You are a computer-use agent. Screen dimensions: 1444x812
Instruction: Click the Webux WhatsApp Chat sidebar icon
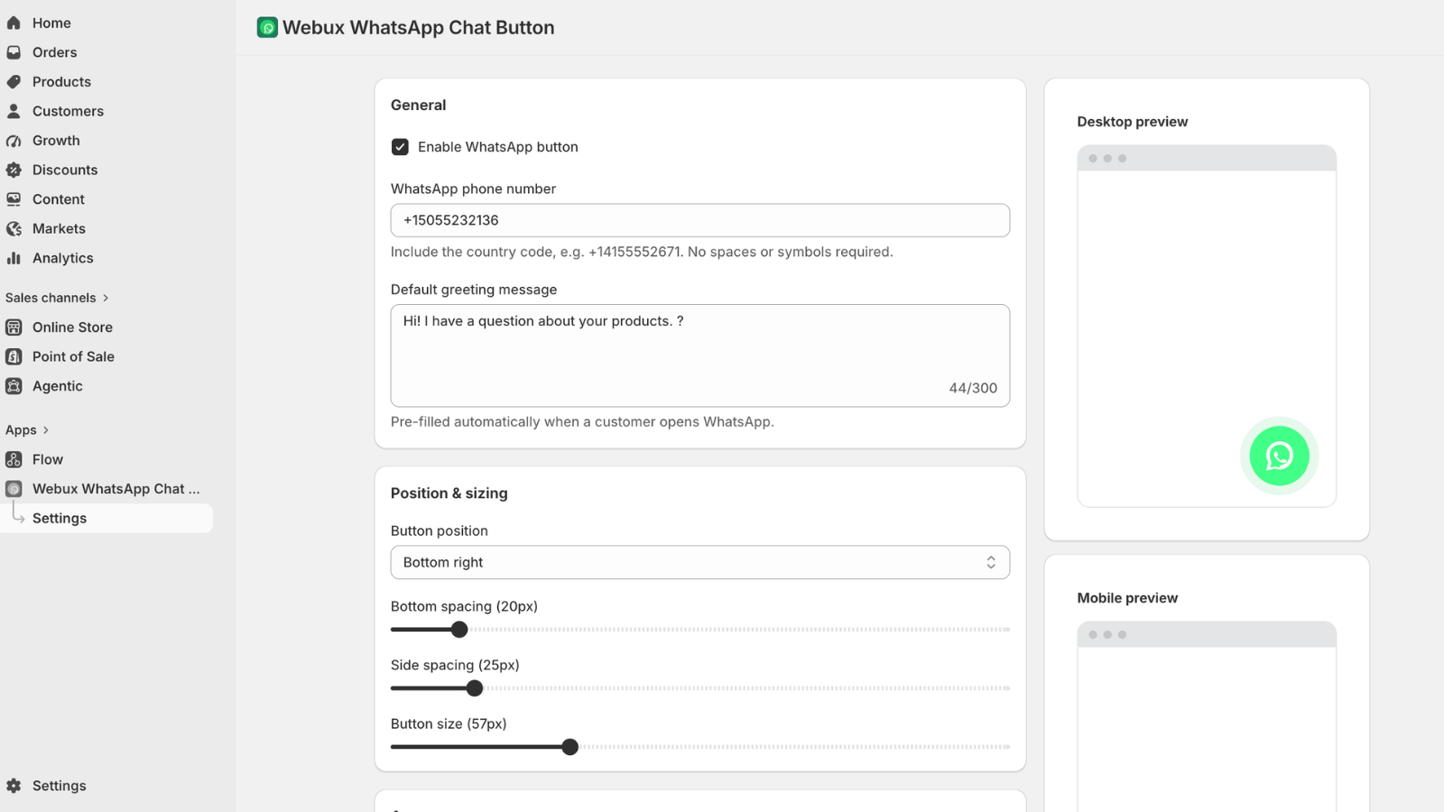coord(14,489)
